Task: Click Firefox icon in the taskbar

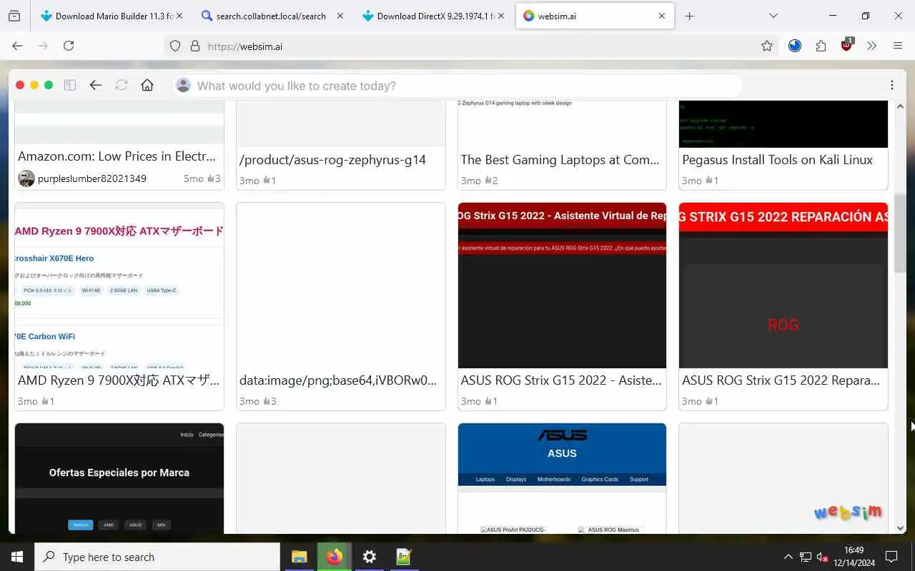Action: point(334,557)
